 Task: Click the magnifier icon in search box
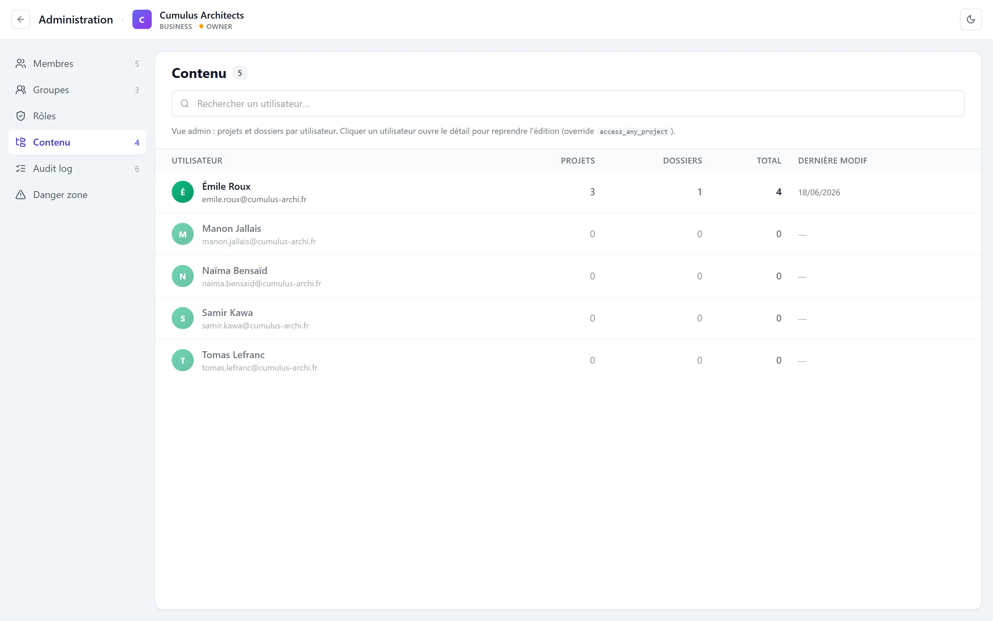(185, 103)
